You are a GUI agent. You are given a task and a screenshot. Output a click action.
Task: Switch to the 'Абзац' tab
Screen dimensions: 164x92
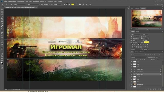[137, 31]
